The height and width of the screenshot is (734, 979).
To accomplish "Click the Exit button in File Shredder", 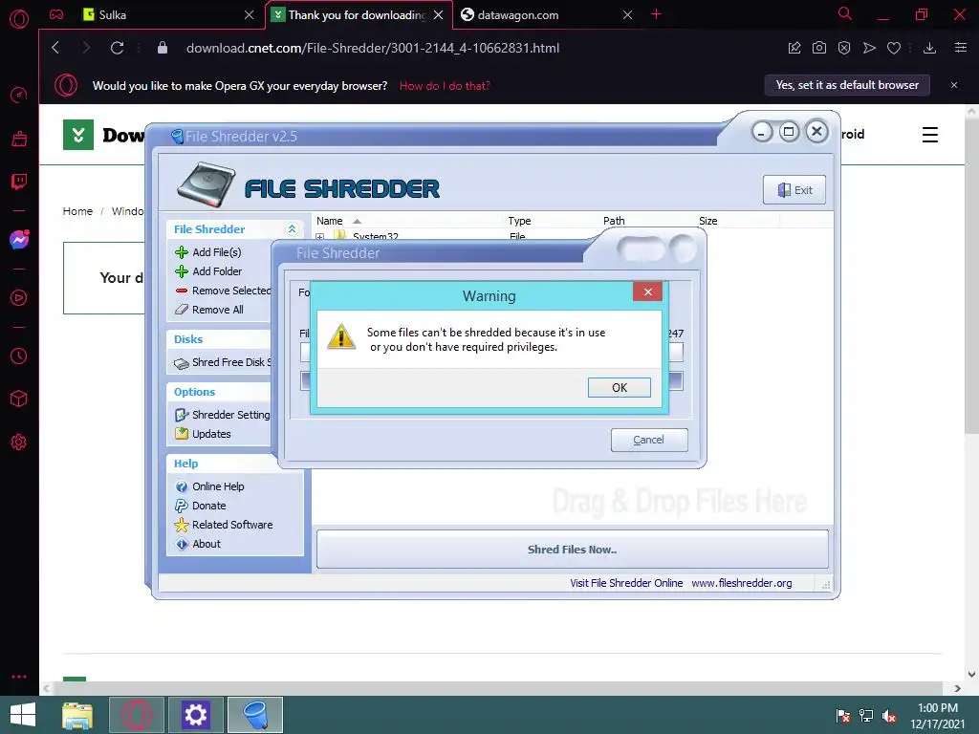I will pyautogui.click(x=794, y=190).
